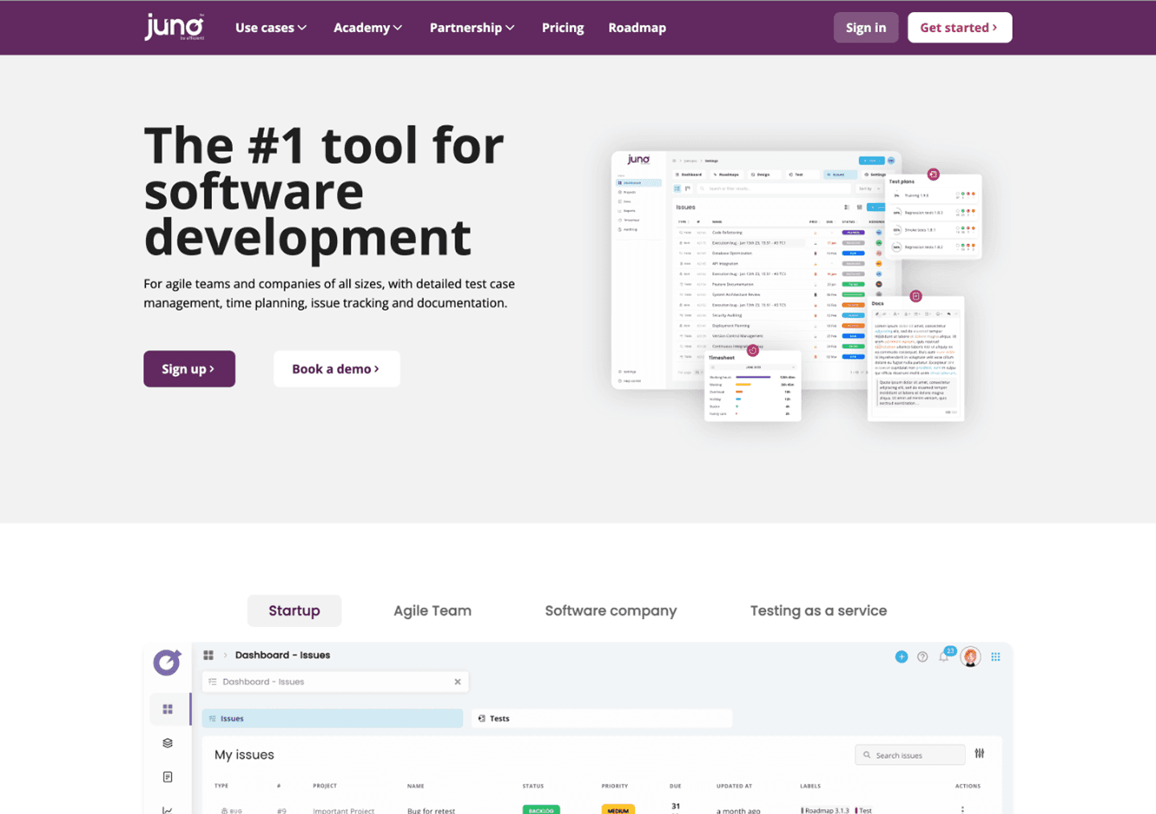Click the a month ago cell
The width and height of the screenshot is (1156, 814).
739,810
